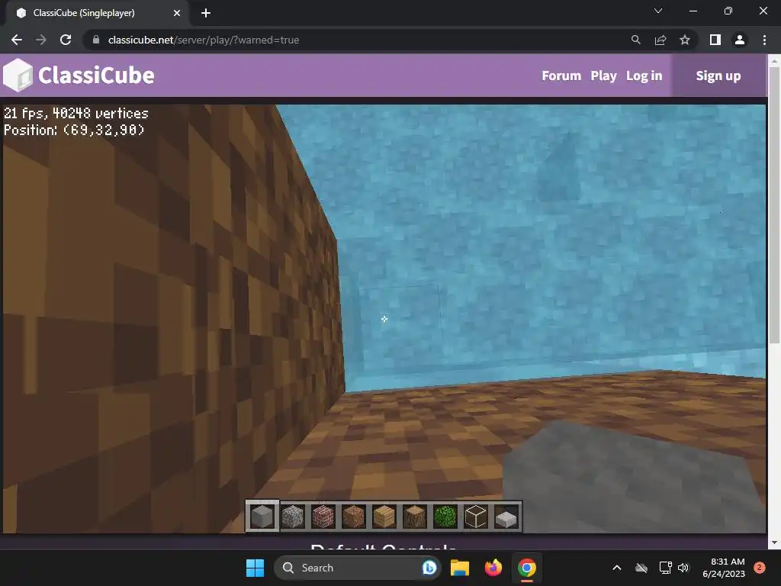Open the Chrome profile menu

click(740, 40)
